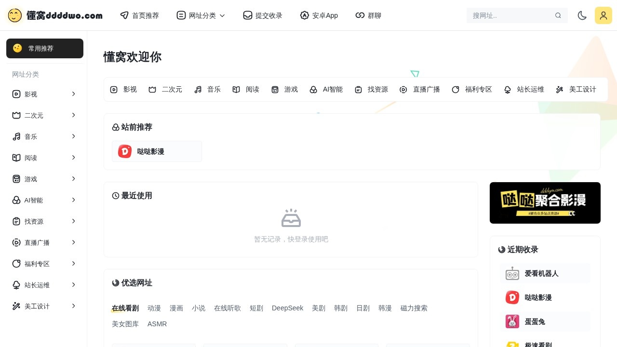Expand the 影视 sidebar chevron
The height and width of the screenshot is (347, 617).
(x=74, y=94)
